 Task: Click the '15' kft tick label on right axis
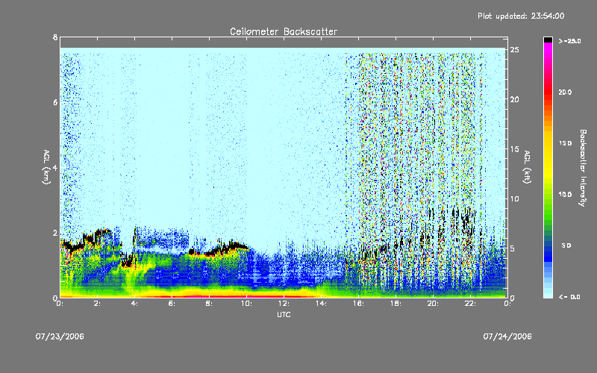coord(515,149)
